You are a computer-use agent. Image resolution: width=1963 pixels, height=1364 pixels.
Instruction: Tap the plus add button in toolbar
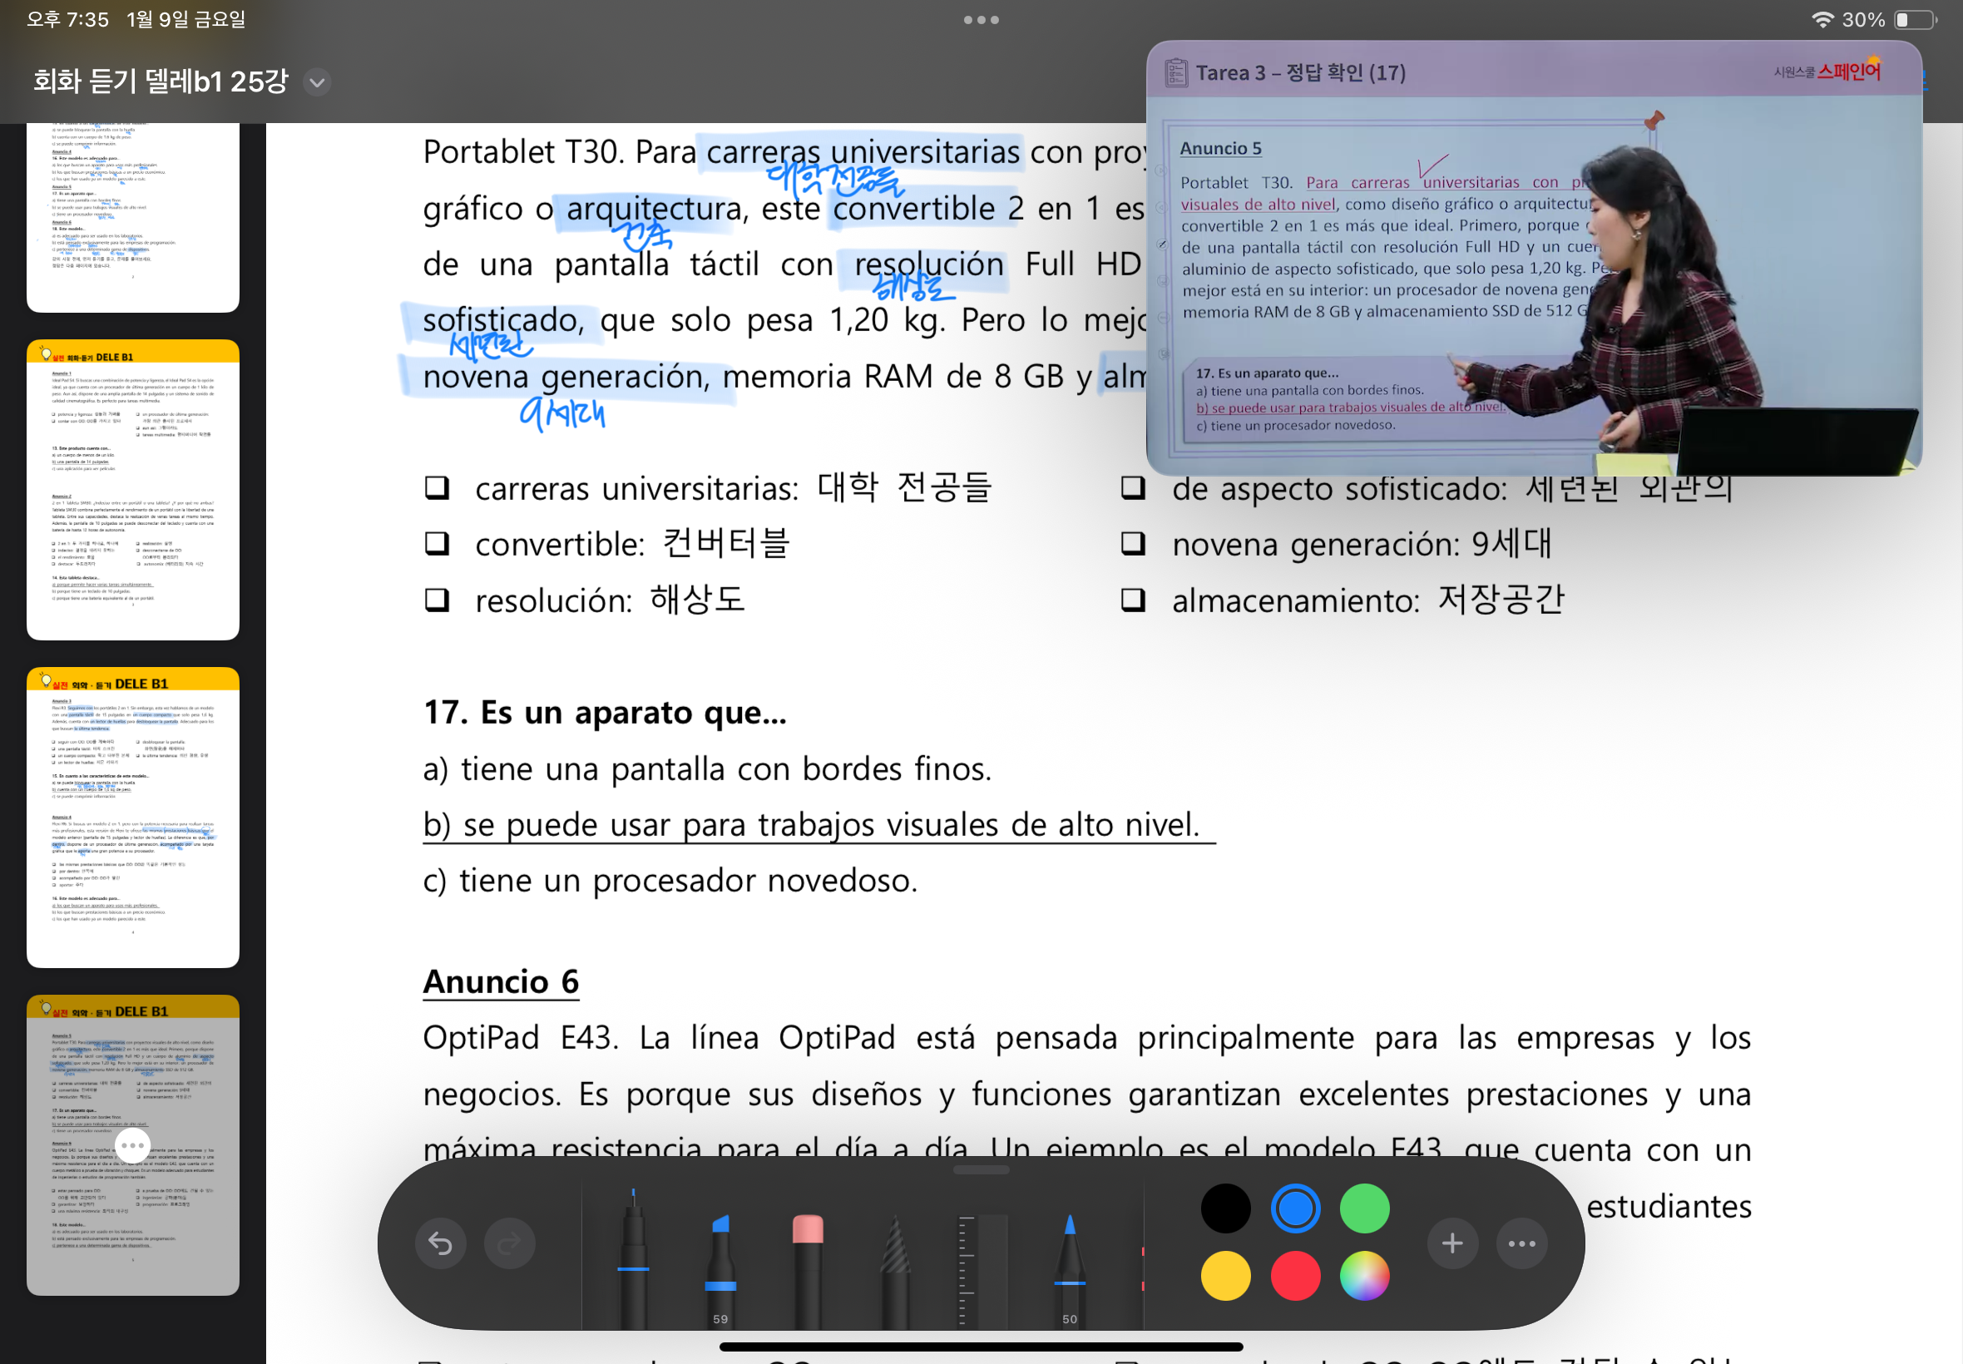point(1452,1243)
